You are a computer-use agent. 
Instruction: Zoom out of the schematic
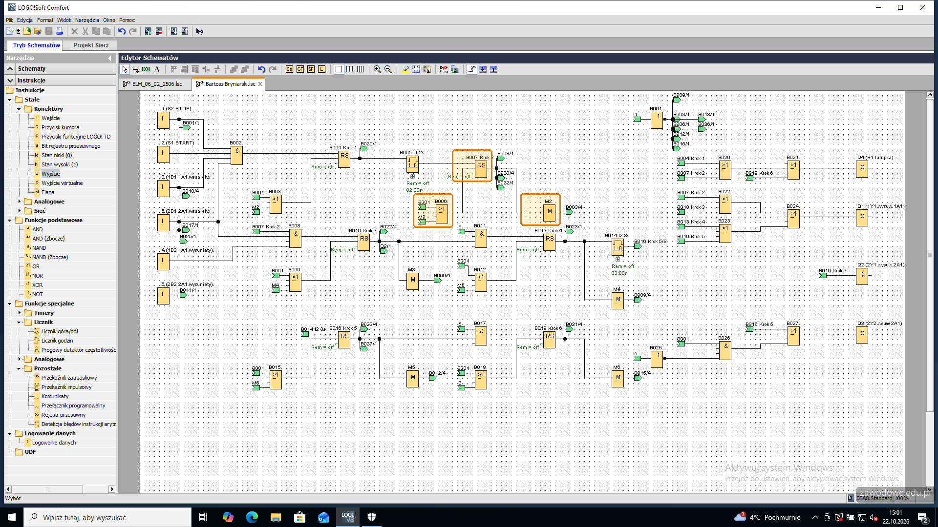[x=388, y=69]
